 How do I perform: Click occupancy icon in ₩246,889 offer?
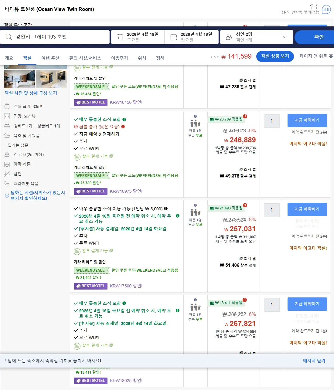(195, 123)
